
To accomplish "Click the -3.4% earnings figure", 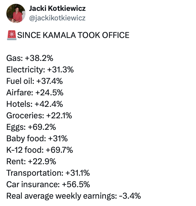I will point(130,196).
